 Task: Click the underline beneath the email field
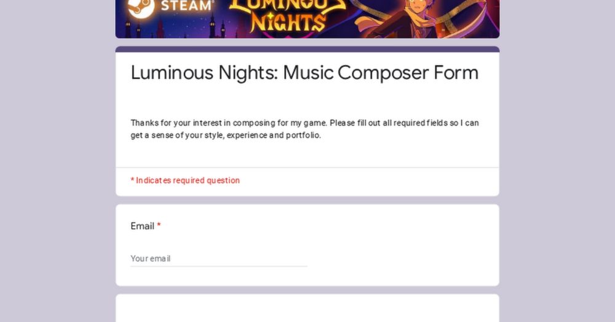pos(219,266)
